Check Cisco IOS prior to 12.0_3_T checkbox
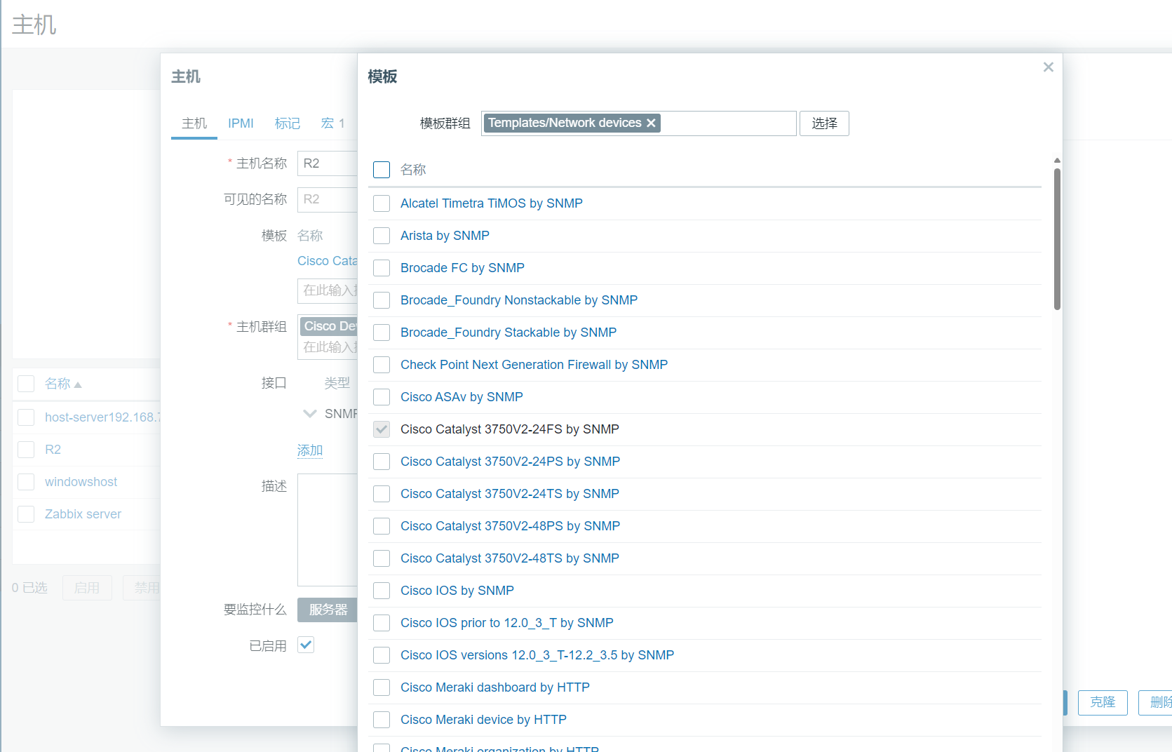Viewport: 1172px width, 752px height. 382,623
